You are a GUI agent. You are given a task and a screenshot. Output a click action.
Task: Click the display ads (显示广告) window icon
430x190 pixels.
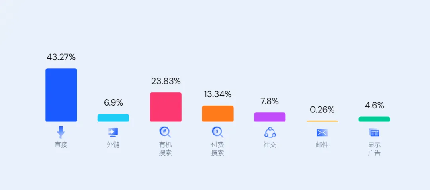click(x=374, y=133)
